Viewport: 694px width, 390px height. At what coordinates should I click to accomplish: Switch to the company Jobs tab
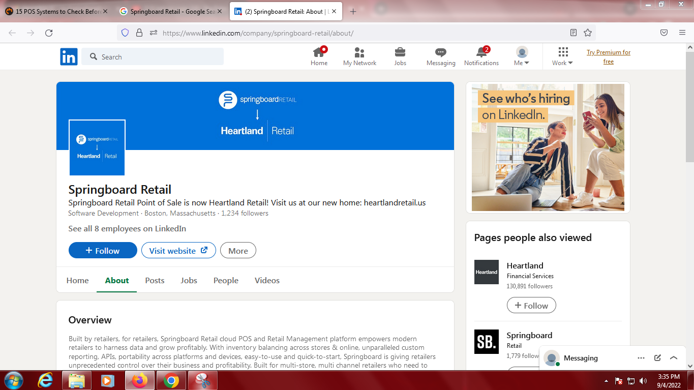pos(189,280)
